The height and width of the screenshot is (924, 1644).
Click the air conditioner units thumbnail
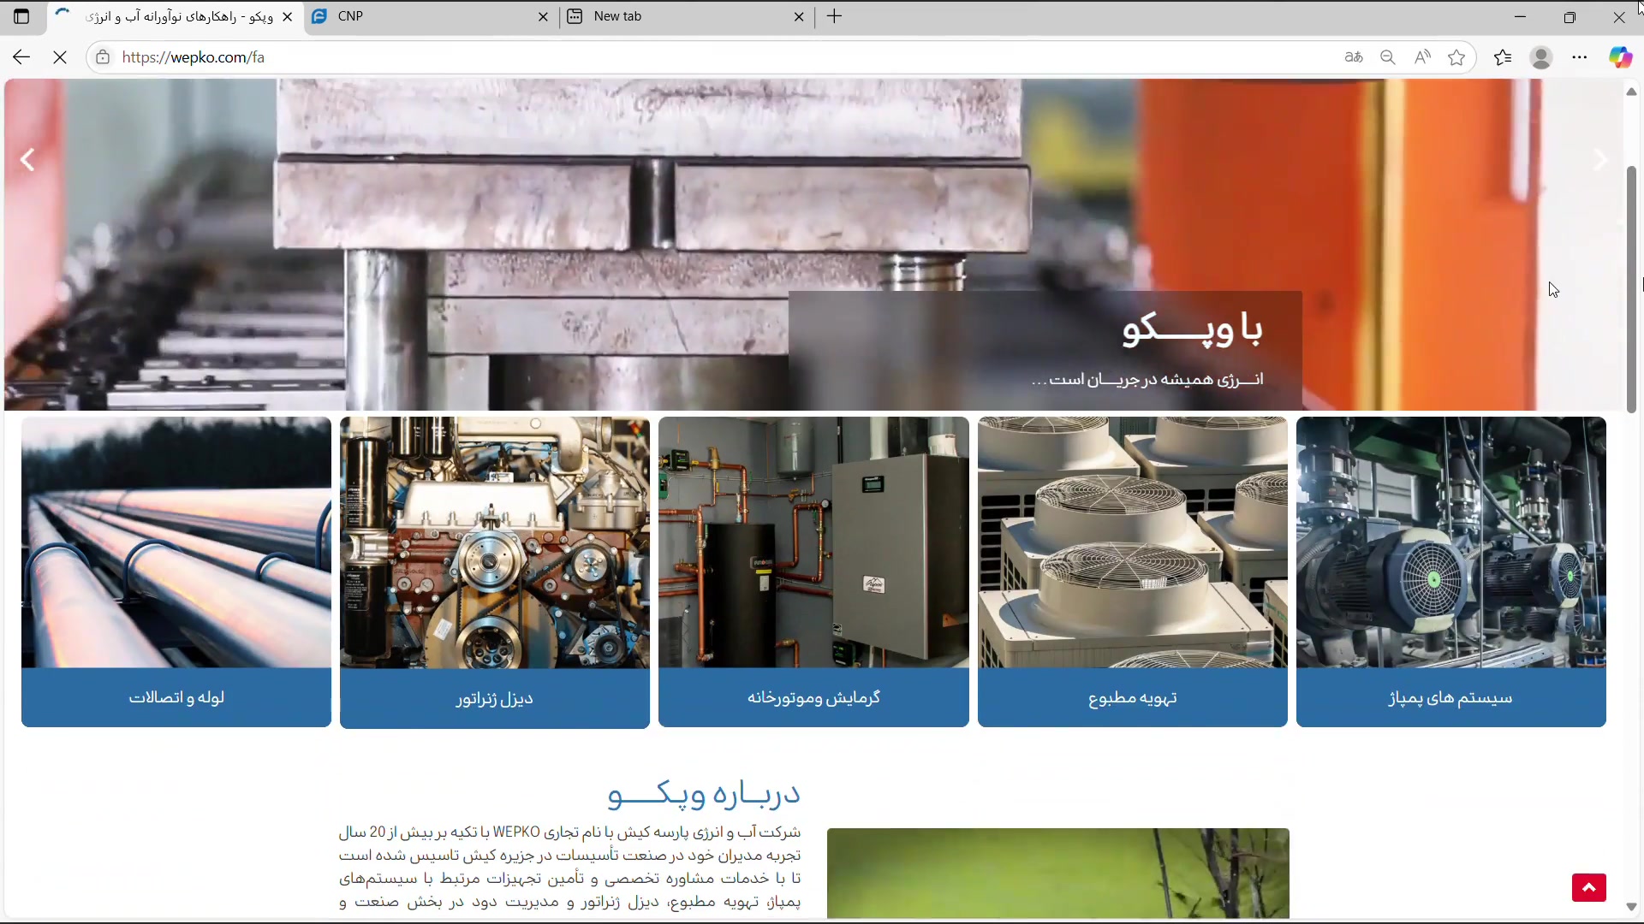(x=1133, y=542)
